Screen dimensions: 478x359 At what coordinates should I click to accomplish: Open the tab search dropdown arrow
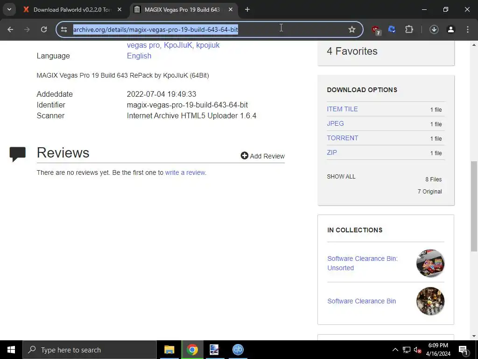tap(9, 9)
